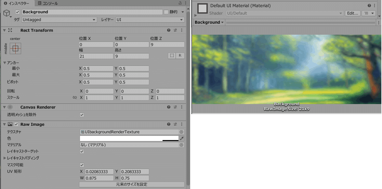The height and width of the screenshot is (189, 382).
Task: Open Default UI Material help icon
Action: tap(369, 6)
